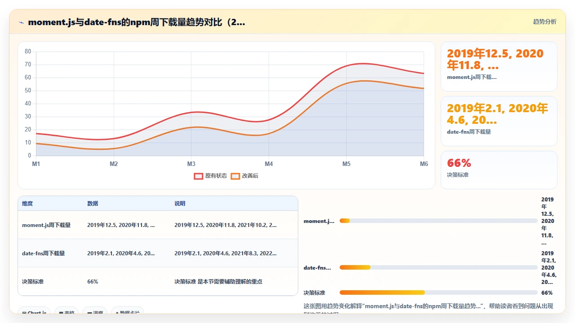Viewport: 575px width, 323px height.
Task: Click the date-fns… label beside the progress bar
Action: [x=318, y=268]
